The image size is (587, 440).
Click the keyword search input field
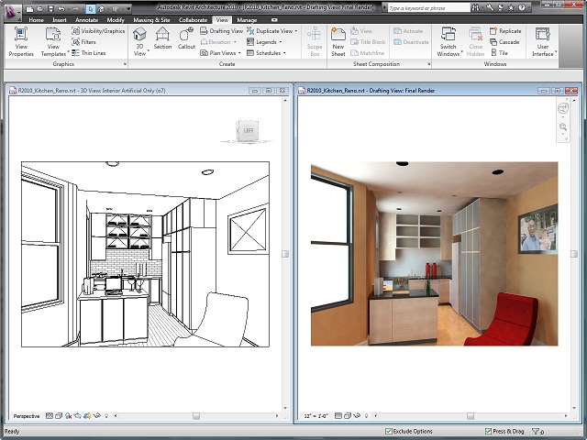pyautogui.click(x=428, y=8)
